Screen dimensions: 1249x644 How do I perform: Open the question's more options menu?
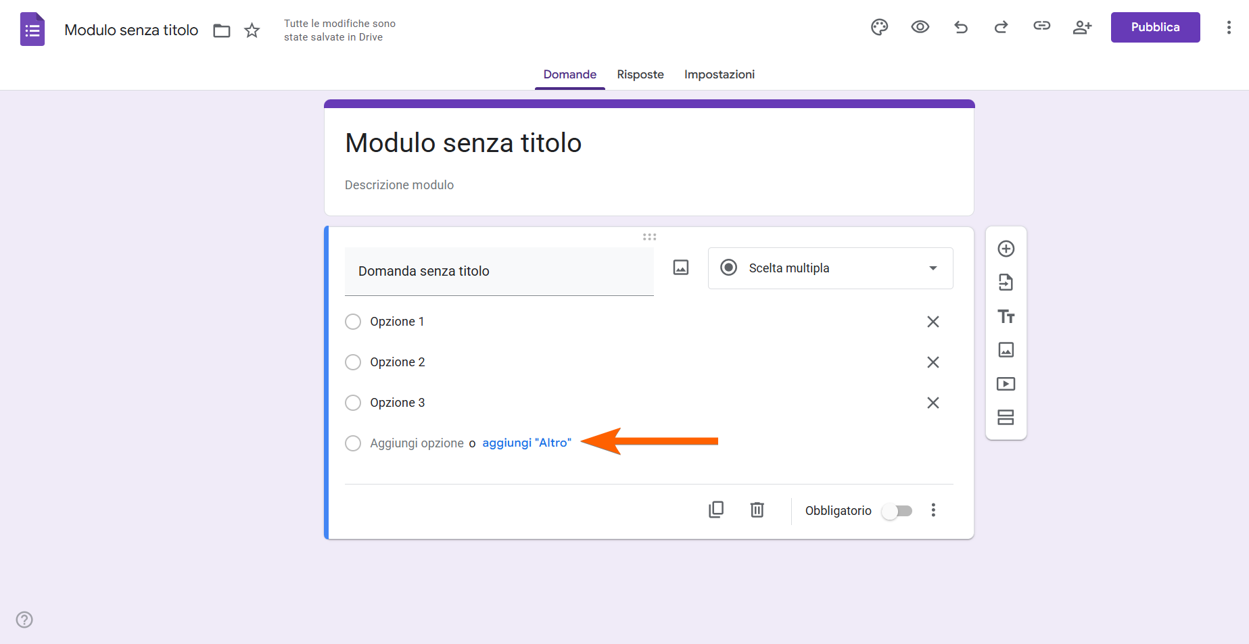tap(933, 510)
